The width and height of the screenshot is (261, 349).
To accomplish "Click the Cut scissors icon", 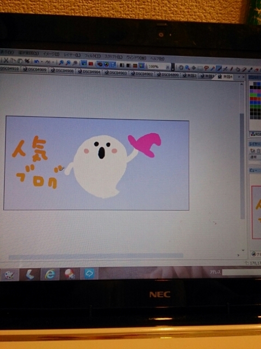I will coord(6,61).
